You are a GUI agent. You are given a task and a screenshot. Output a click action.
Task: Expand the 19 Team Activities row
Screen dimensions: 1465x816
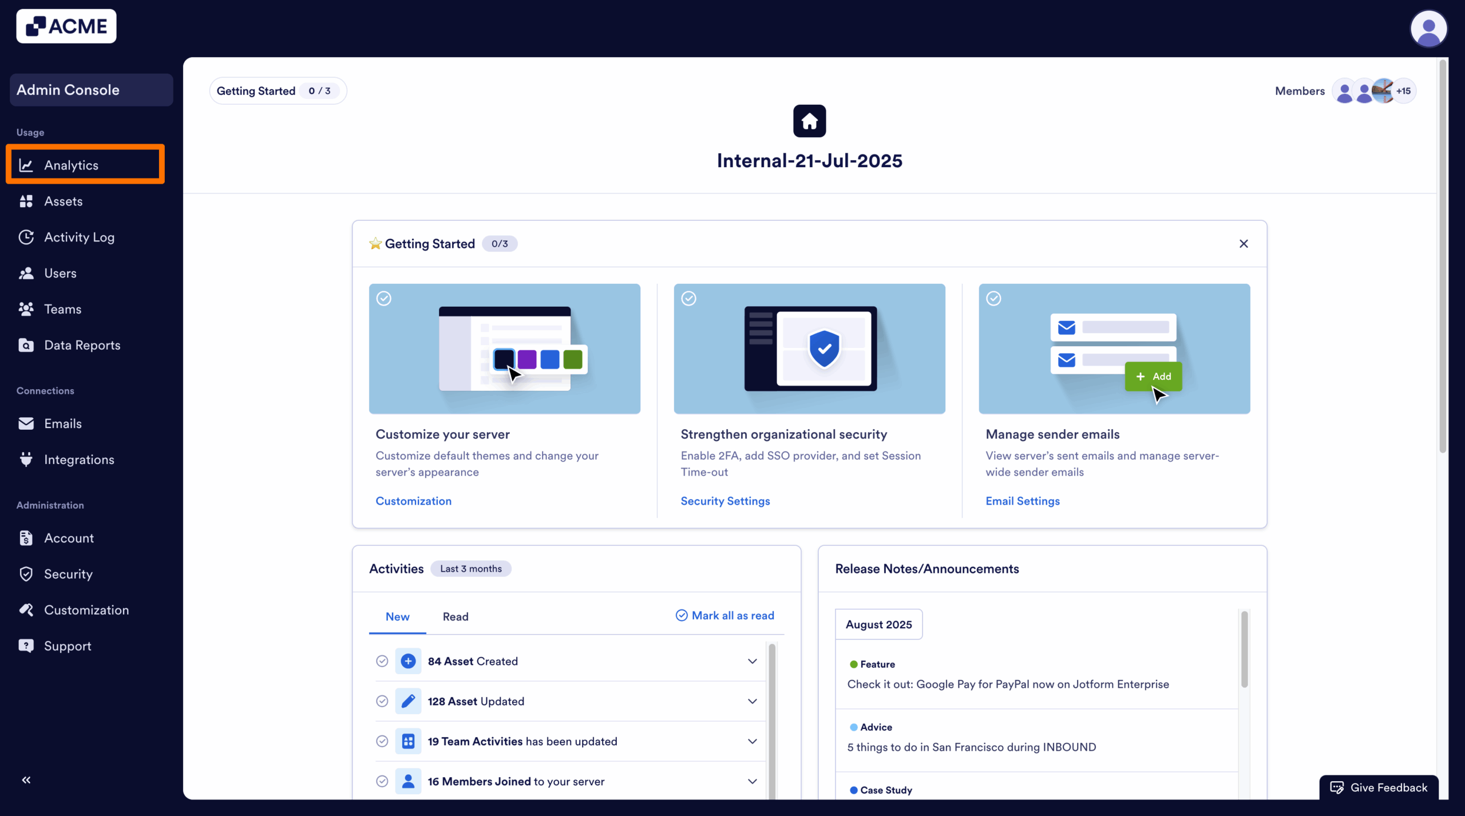coord(752,742)
